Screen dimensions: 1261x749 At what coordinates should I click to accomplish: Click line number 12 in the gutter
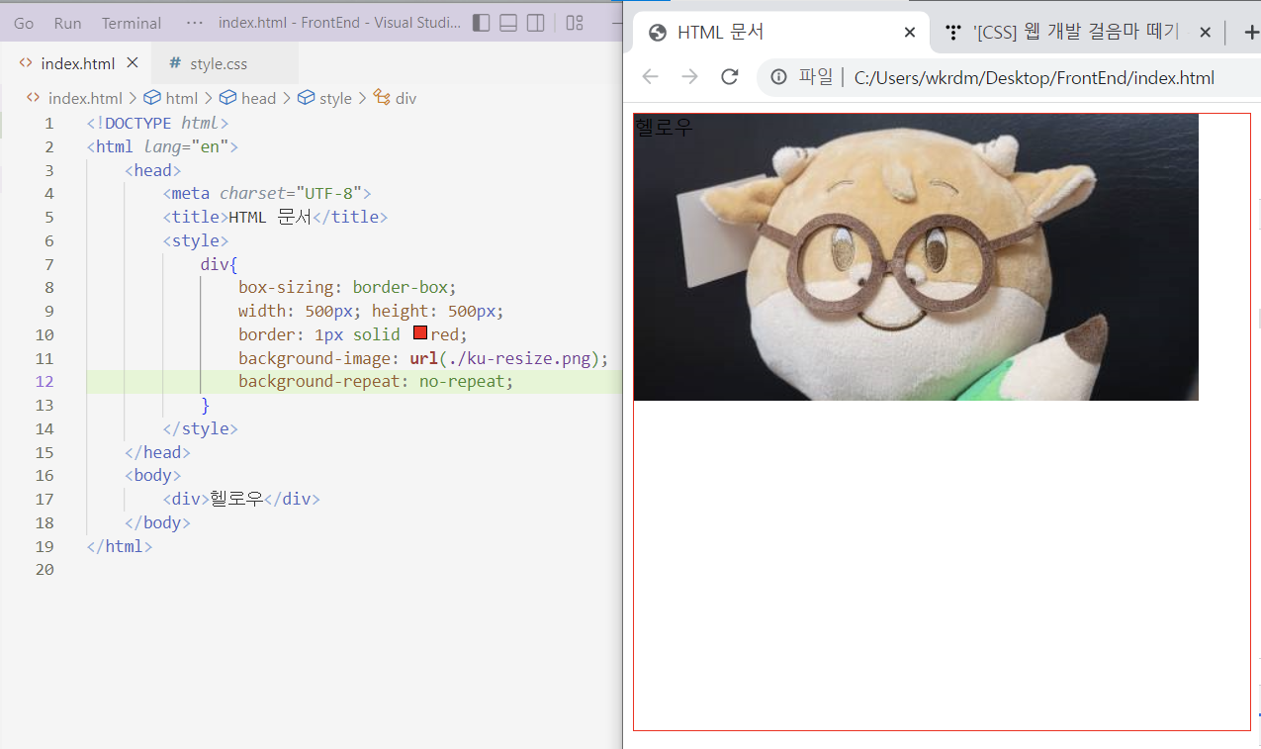pos(45,381)
